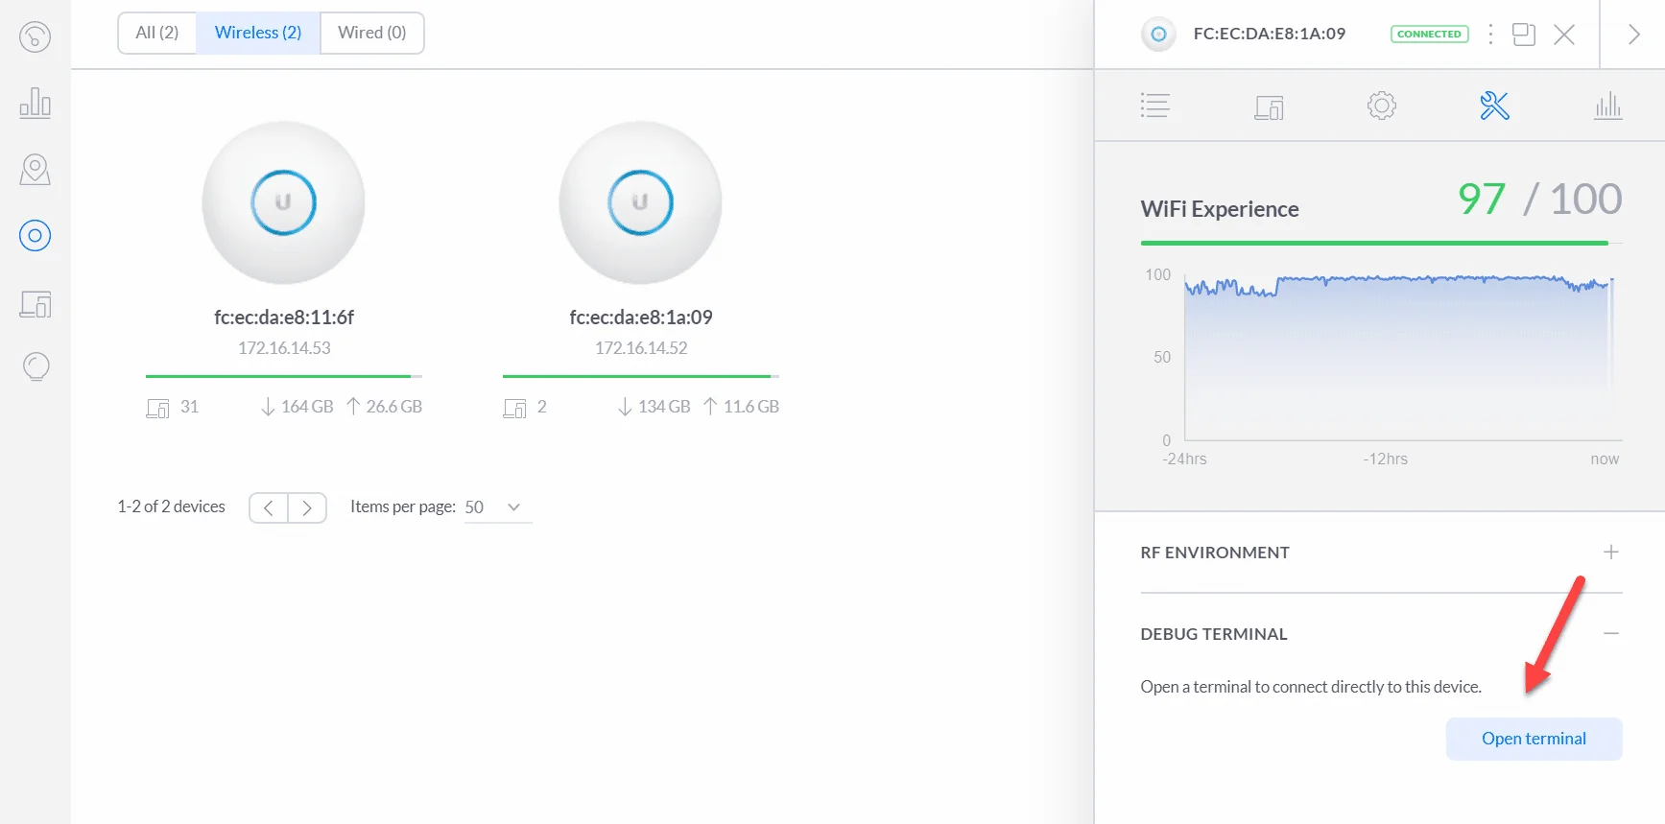1665x824 pixels.
Task: Open the Dashboard sidebar icon
Action: pyautogui.click(x=35, y=36)
